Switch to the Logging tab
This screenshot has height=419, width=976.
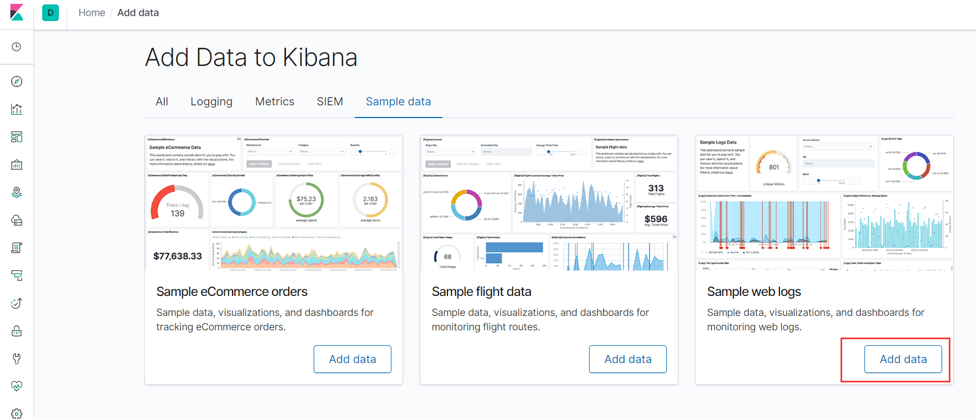pyautogui.click(x=212, y=101)
